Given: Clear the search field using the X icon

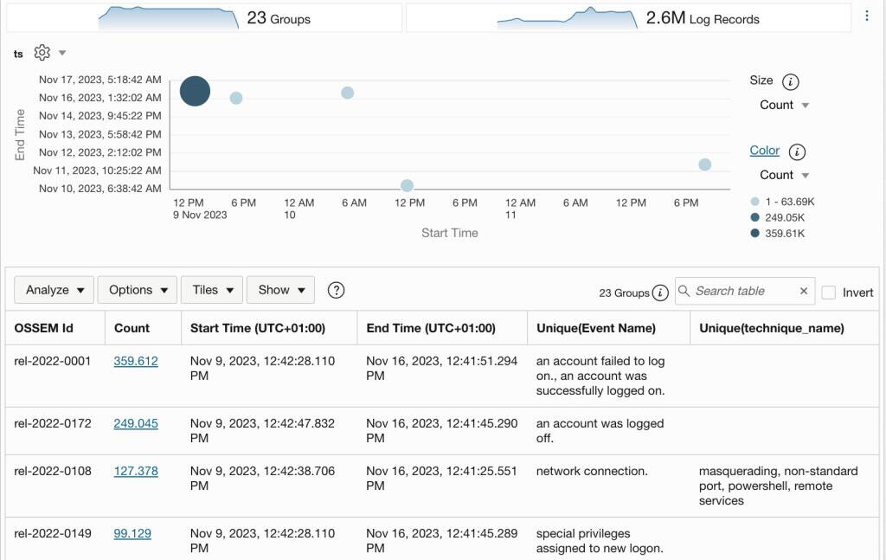Looking at the screenshot, I should click(803, 291).
